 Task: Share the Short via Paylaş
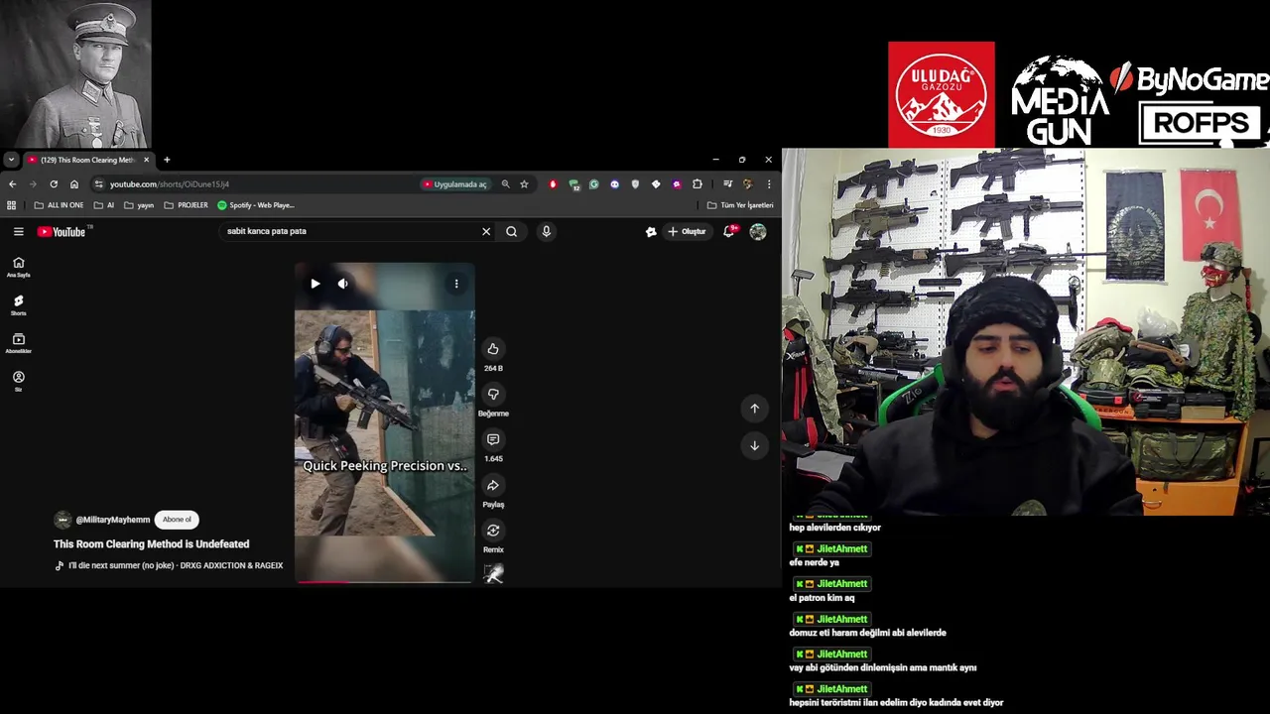click(493, 485)
